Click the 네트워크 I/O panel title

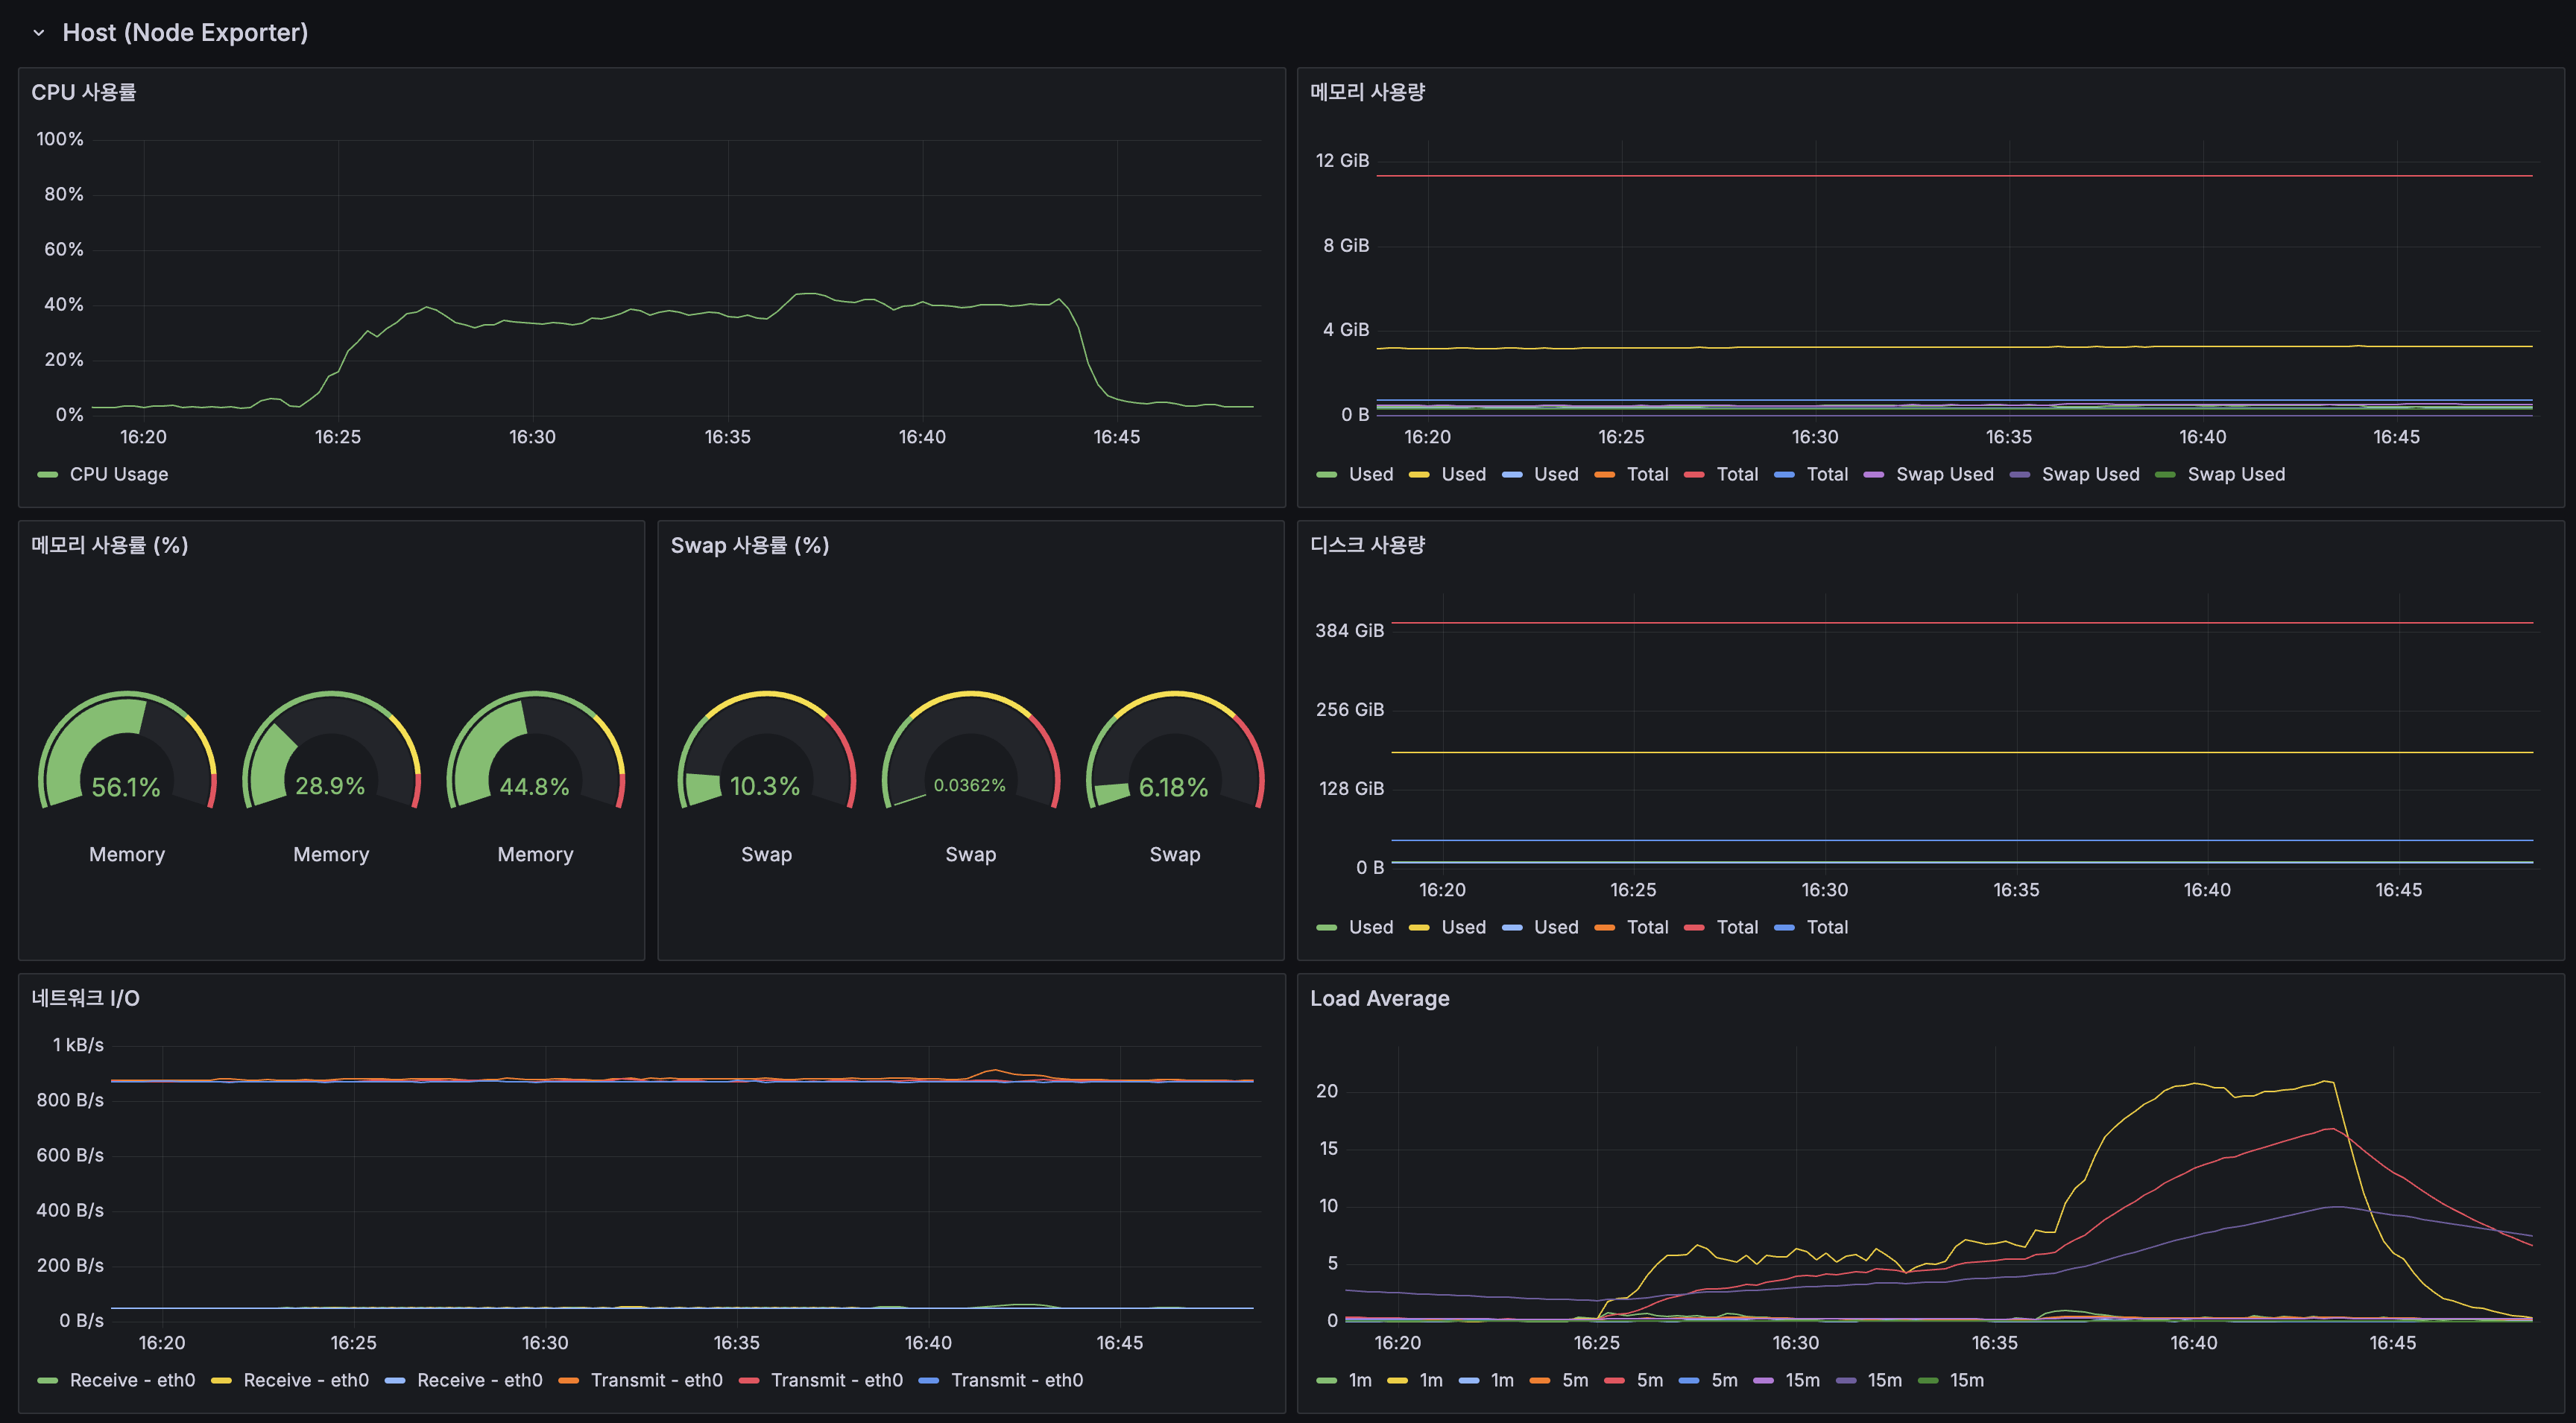pos(84,998)
